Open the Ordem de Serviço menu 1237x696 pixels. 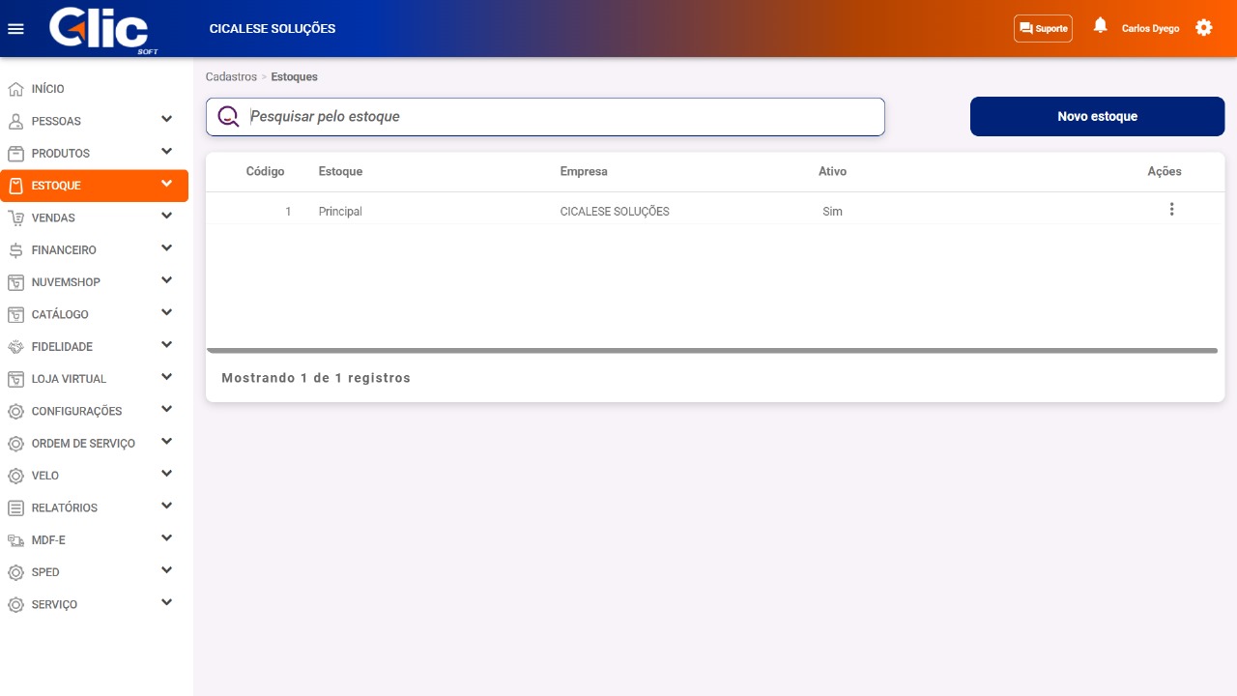click(x=83, y=444)
